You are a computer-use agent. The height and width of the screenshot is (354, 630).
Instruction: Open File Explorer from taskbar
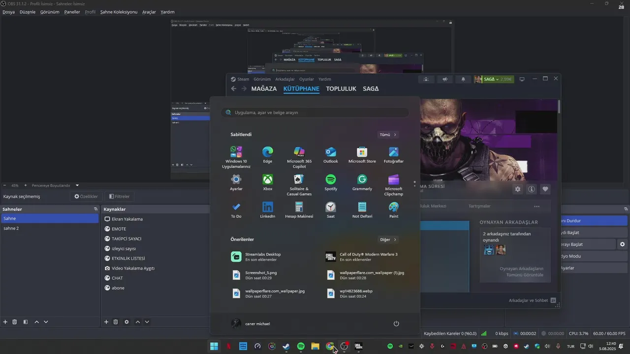pyautogui.click(x=315, y=346)
